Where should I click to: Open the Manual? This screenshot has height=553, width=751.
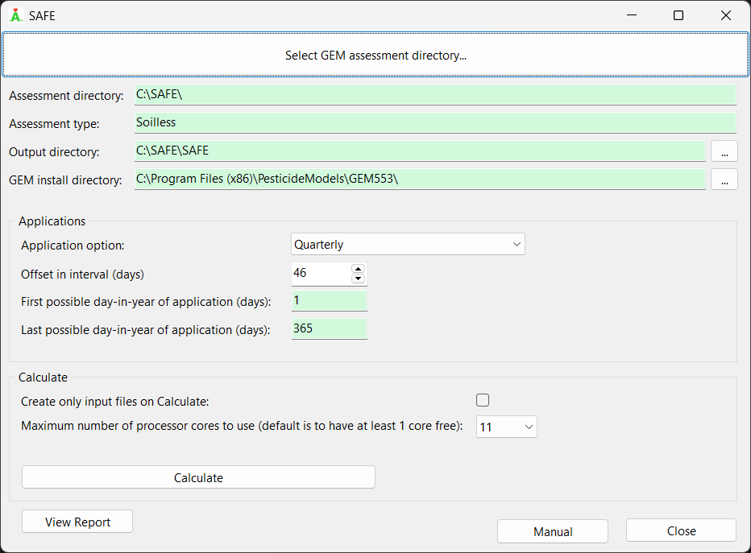click(x=553, y=531)
